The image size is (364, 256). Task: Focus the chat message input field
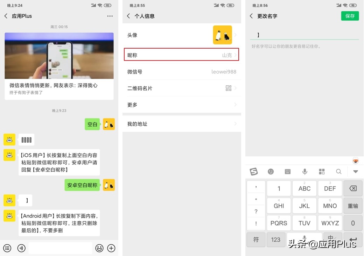pos(60,248)
